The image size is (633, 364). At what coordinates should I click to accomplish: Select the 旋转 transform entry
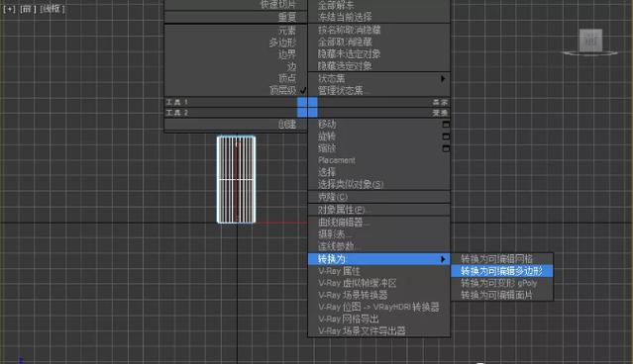click(x=327, y=136)
